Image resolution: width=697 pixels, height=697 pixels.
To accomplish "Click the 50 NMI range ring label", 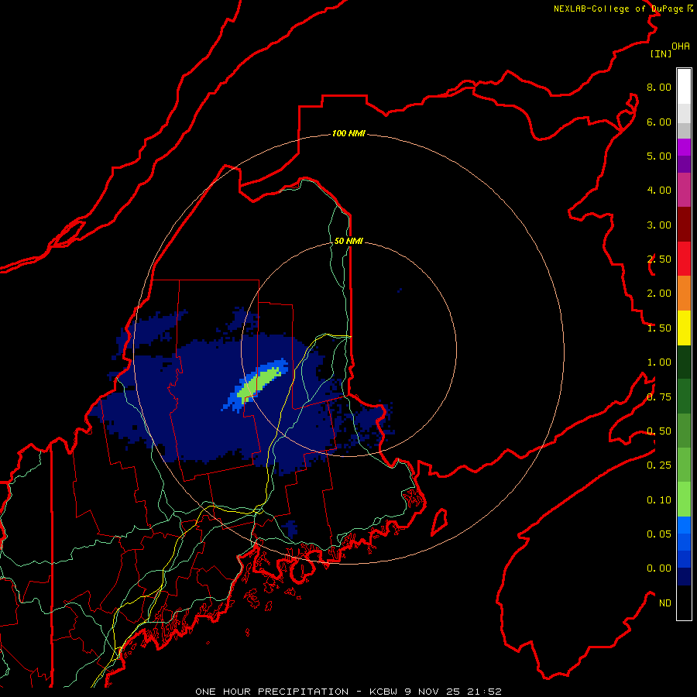I will (348, 241).
